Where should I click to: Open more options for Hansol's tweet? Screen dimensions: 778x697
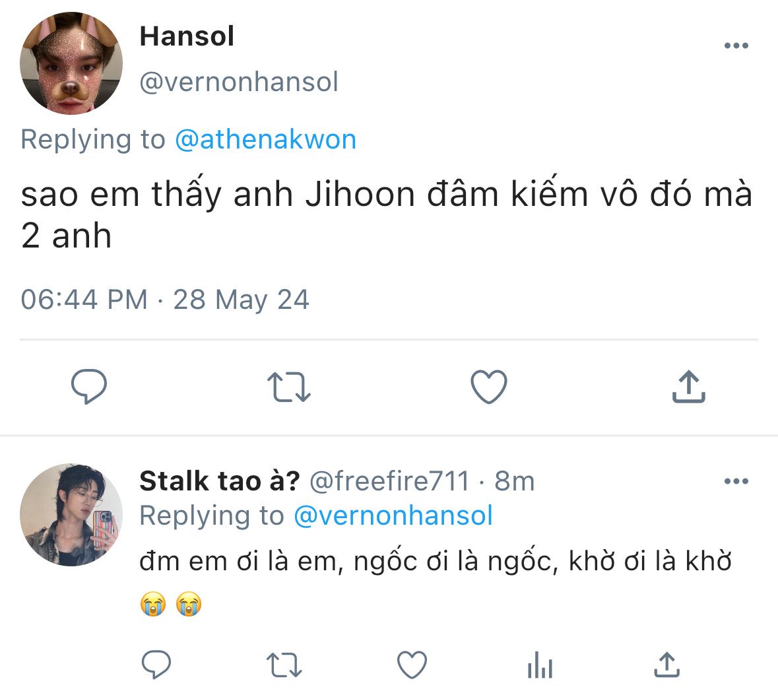[x=736, y=46]
